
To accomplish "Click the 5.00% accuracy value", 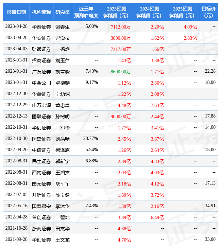I will (92, 26).
